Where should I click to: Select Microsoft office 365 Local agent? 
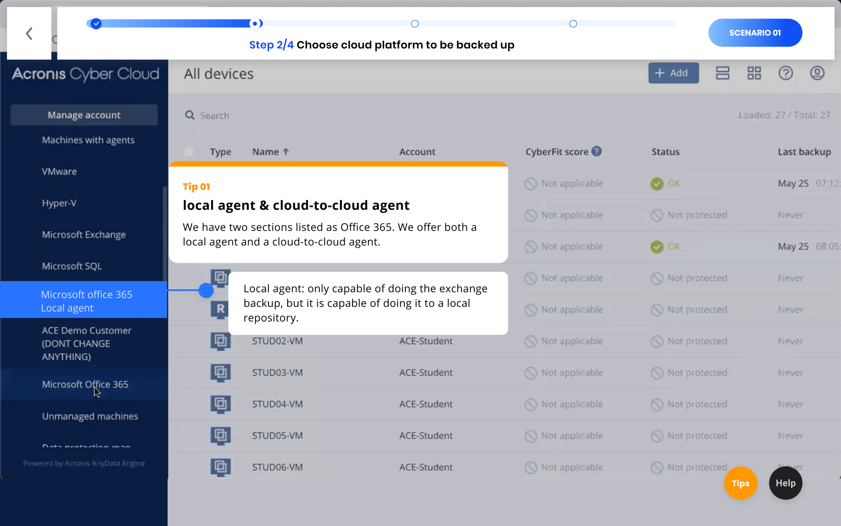click(x=86, y=301)
